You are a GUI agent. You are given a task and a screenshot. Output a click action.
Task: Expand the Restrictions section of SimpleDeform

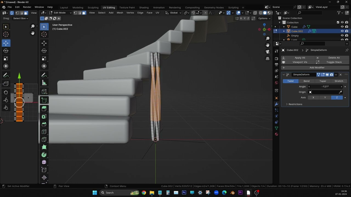coord(295,104)
